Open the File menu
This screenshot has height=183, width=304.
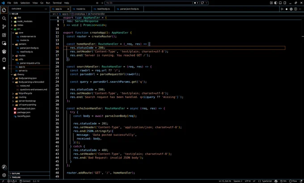click(9, 3)
